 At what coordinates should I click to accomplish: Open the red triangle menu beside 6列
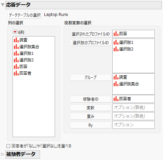click(15, 32)
